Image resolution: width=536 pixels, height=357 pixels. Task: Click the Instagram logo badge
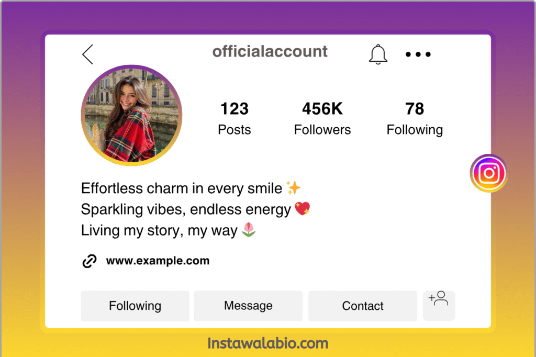point(489,173)
